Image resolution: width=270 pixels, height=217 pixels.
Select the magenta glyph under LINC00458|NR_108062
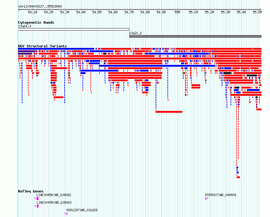pos(36,199)
